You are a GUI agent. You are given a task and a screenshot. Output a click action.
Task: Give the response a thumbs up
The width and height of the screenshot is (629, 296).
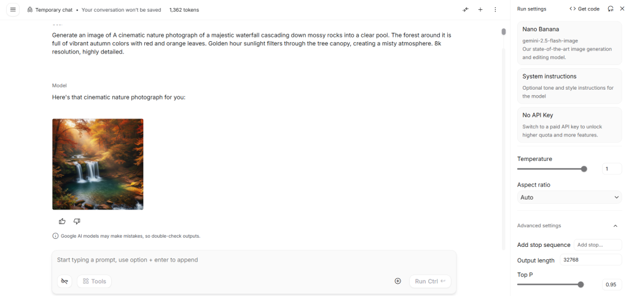click(x=62, y=221)
